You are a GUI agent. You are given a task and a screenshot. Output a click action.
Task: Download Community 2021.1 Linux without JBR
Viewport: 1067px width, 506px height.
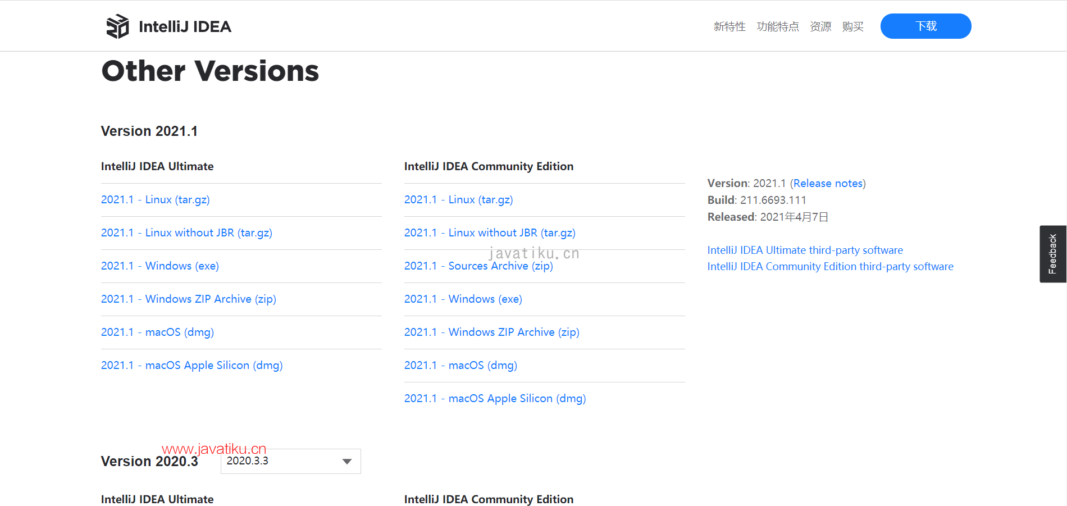490,233
